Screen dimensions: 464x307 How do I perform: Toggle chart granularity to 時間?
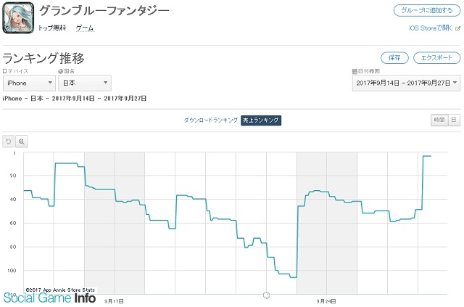click(x=439, y=120)
